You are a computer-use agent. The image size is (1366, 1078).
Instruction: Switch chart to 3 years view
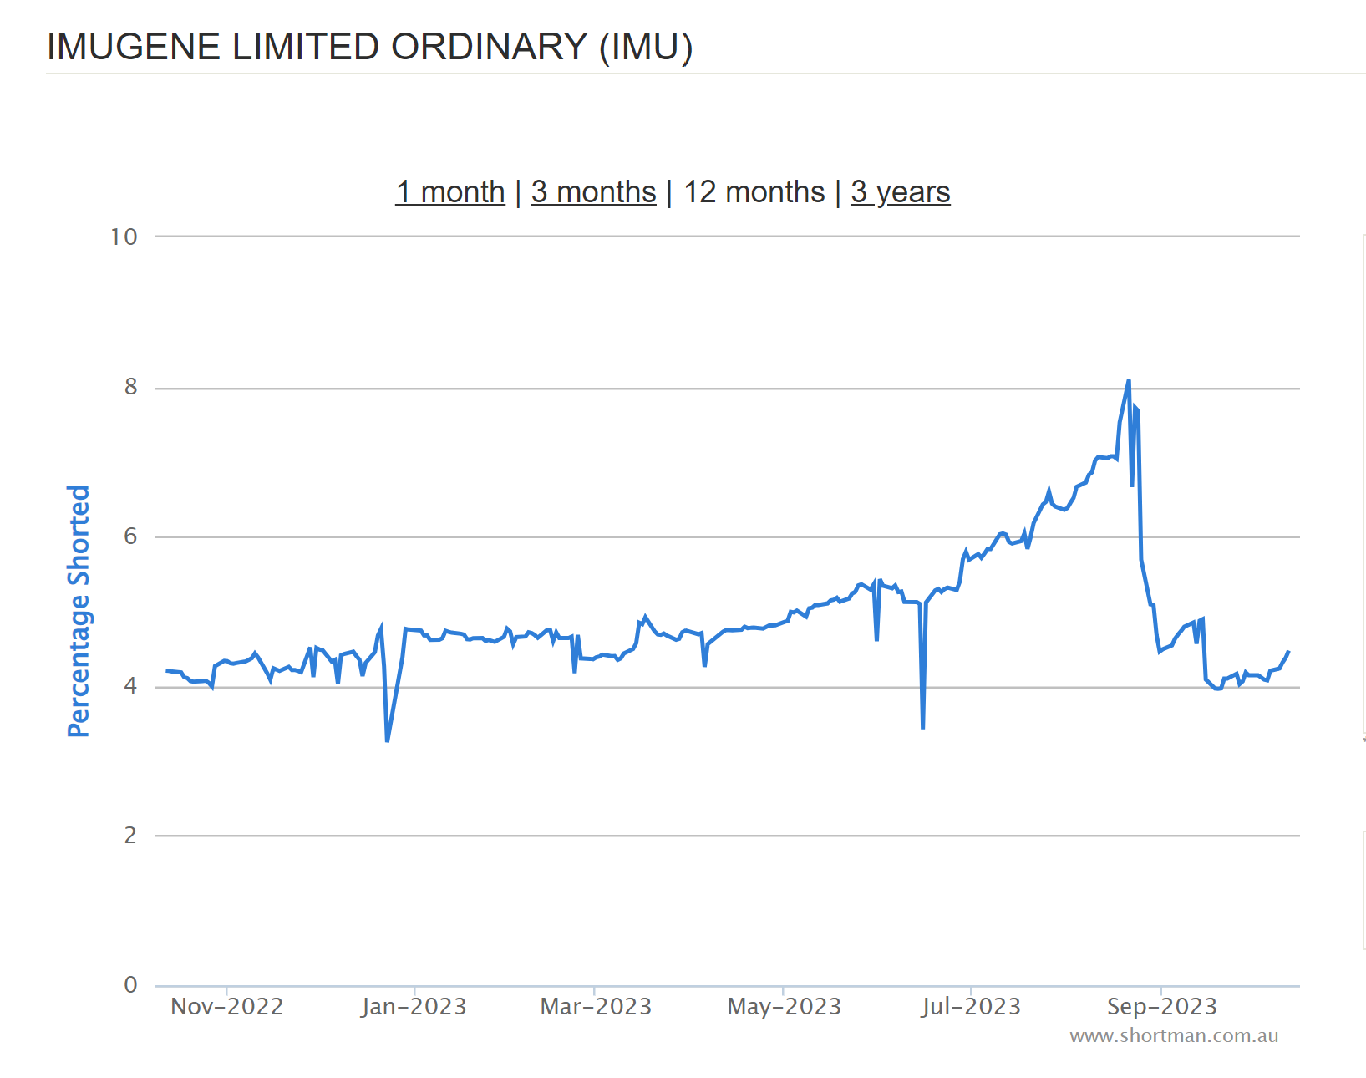901,192
